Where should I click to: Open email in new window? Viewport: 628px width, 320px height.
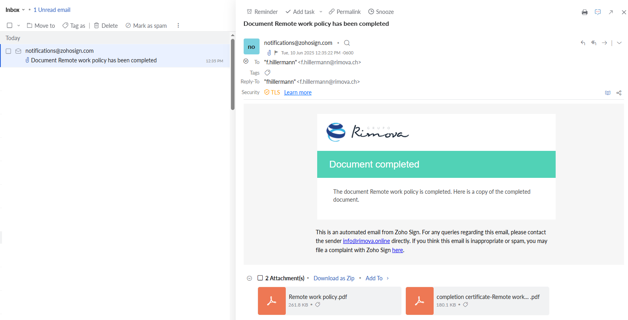coord(611,12)
